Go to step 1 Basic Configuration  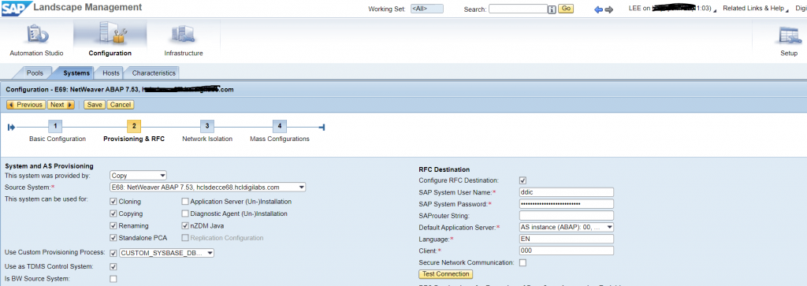click(x=55, y=126)
